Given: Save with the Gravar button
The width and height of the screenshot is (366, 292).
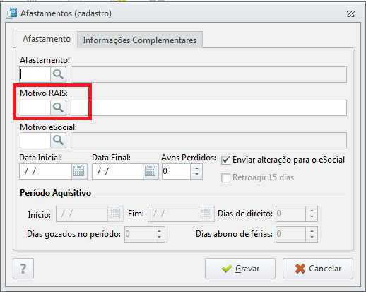Looking at the screenshot, I should 240,269.
